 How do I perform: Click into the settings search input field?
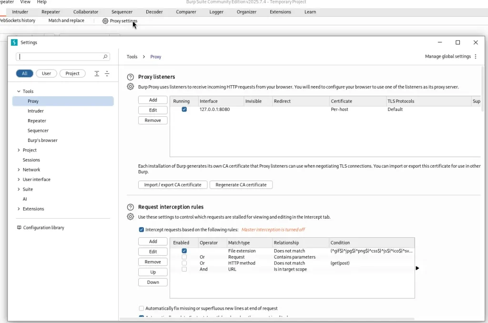click(x=60, y=57)
